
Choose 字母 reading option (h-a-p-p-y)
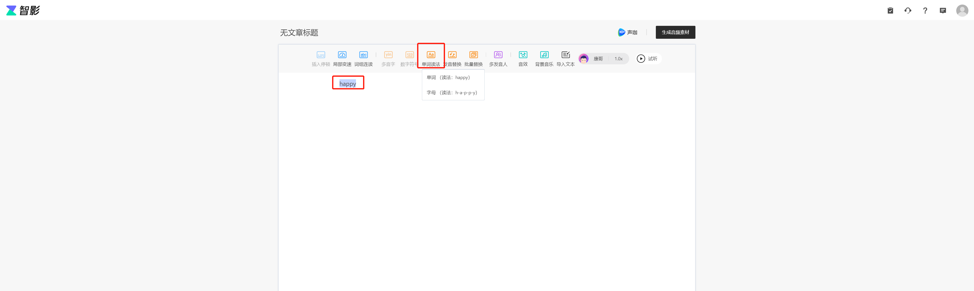point(451,92)
